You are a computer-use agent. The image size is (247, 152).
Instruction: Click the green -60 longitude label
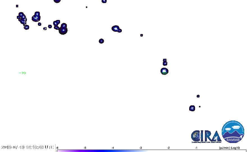coord(165,73)
